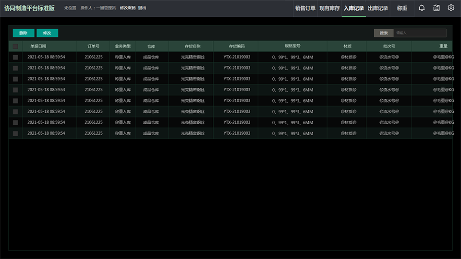Tick the fourth row's checkbox
This screenshot has width=461, height=259.
coord(15,90)
